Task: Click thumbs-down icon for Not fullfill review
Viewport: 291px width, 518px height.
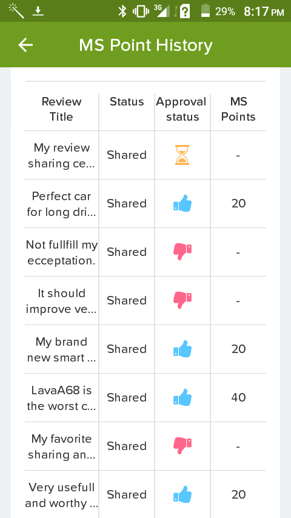Action: click(x=182, y=252)
